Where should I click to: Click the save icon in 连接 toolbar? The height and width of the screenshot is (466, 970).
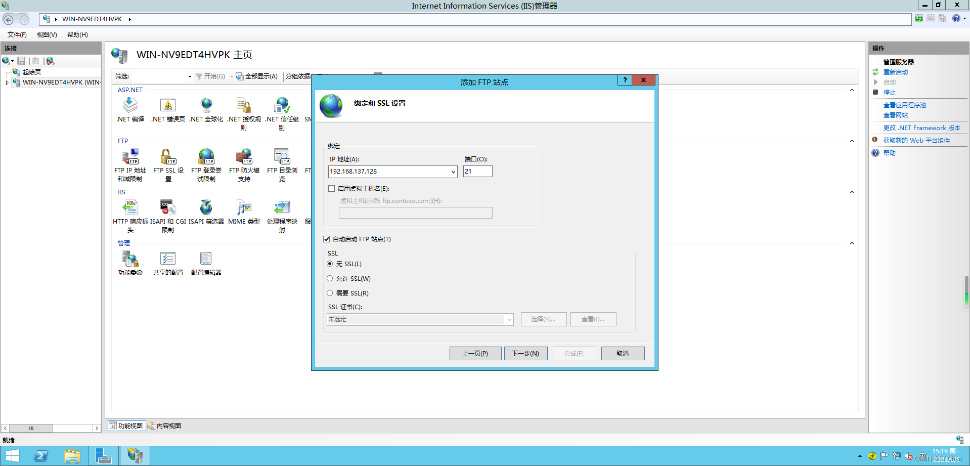pyautogui.click(x=21, y=61)
